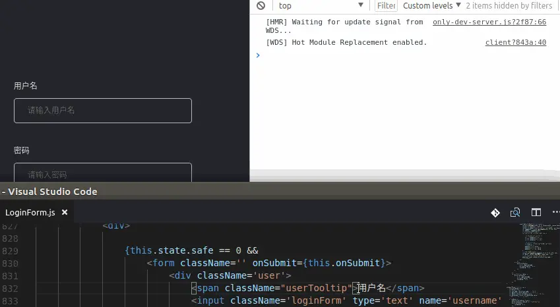Click the '2 items hidden by filters' text
Viewport: 560px width, 307px height.
509,5
